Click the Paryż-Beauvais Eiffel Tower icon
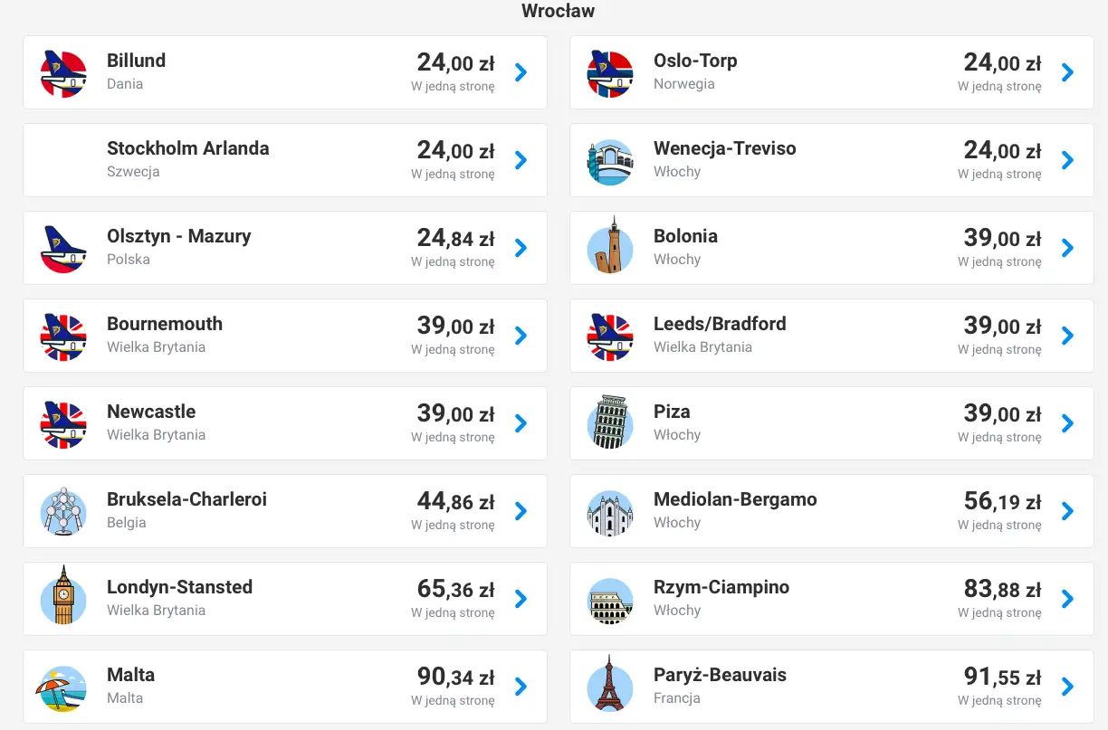1108x730 pixels. (610, 685)
